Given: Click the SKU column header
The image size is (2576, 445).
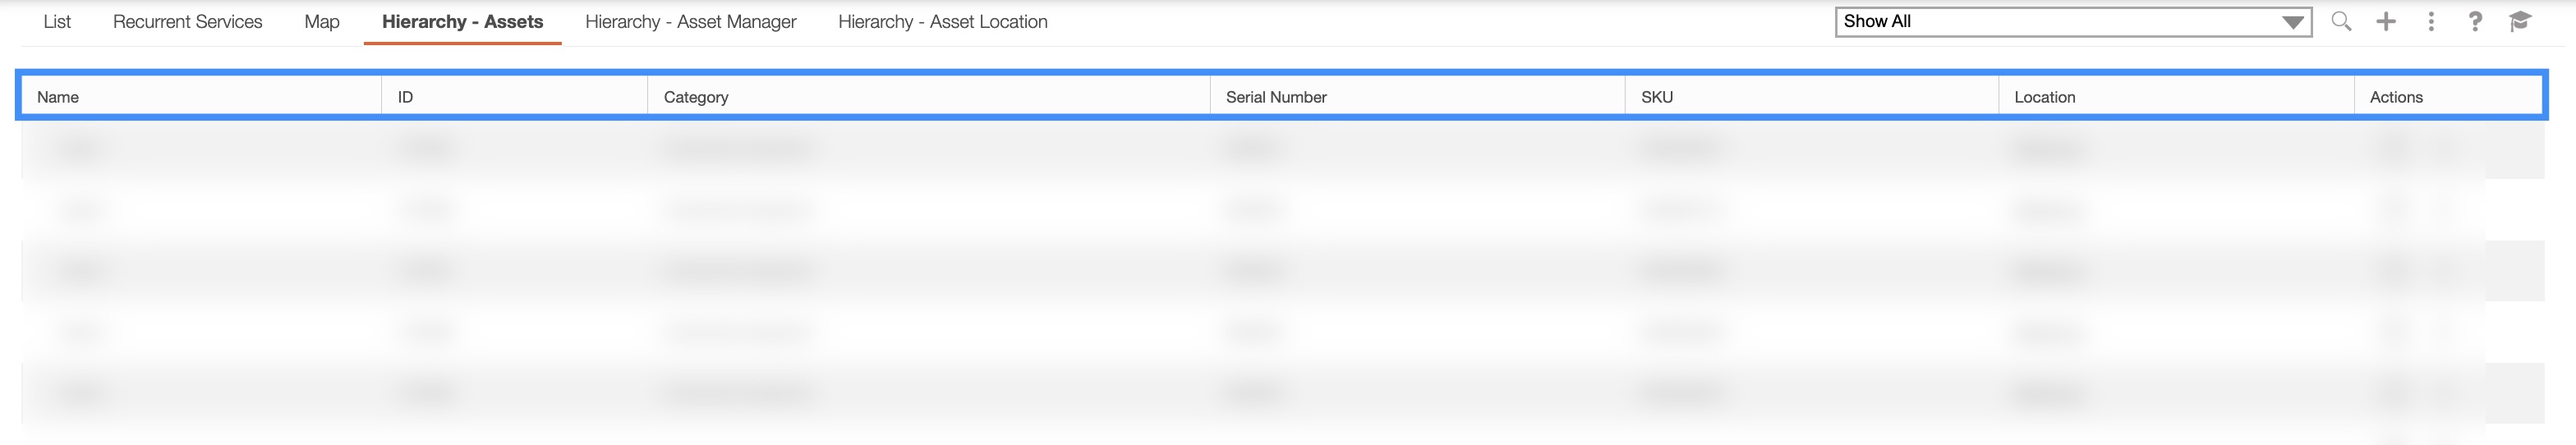Looking at the screenshot, I should [x=1656, y=97].
